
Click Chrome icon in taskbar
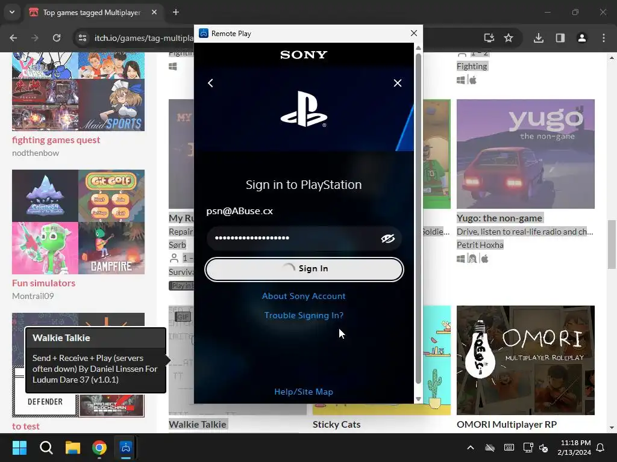[x=99, y=448]
